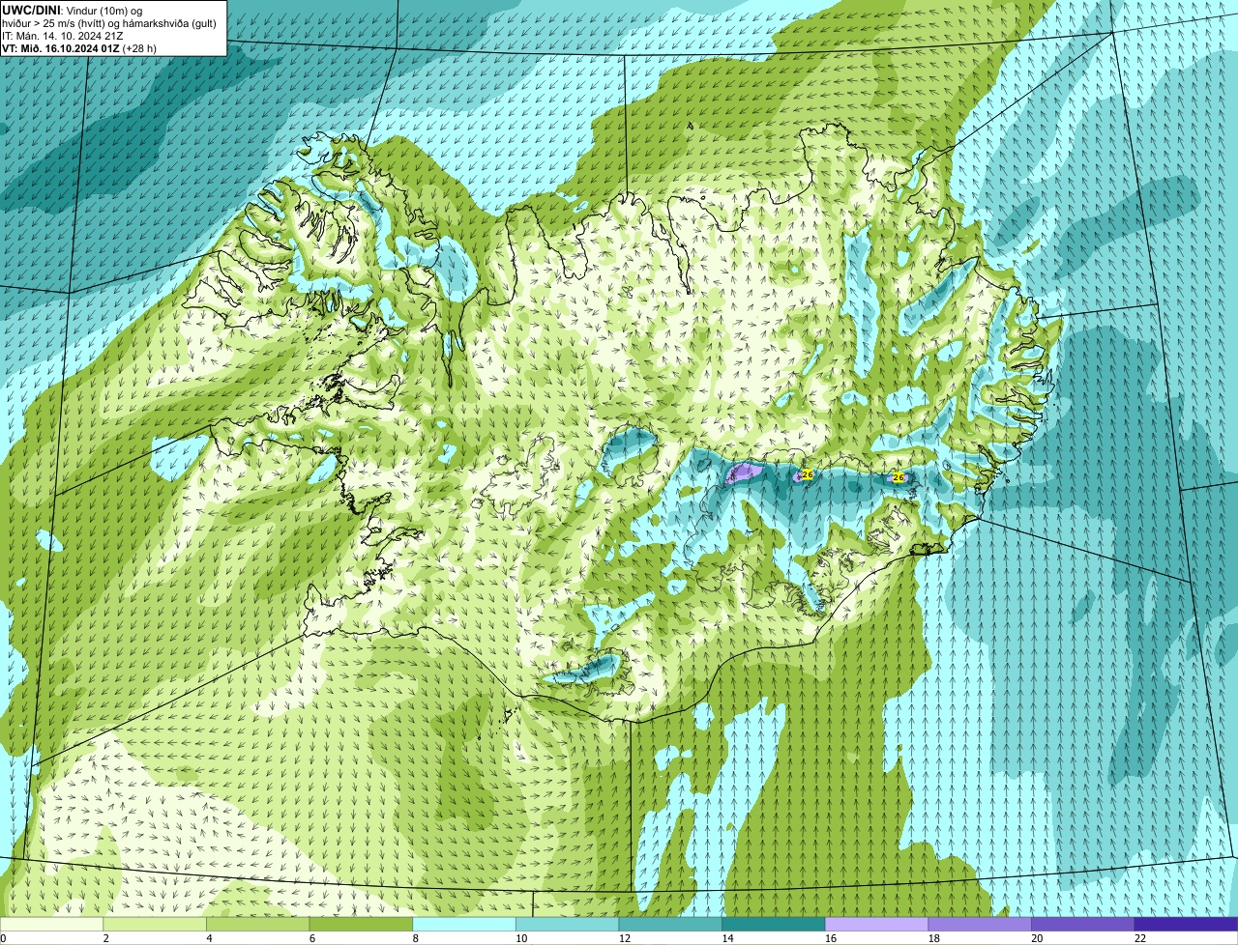Click the "IT: Mán. 14. 10. 2024 21Z" line
This screenshot has height=945, width=1238.
pyautogui.click(x=63, y=35)
